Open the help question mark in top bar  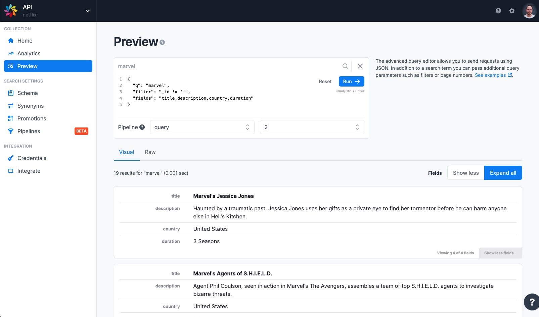click(x=498, y=11)
